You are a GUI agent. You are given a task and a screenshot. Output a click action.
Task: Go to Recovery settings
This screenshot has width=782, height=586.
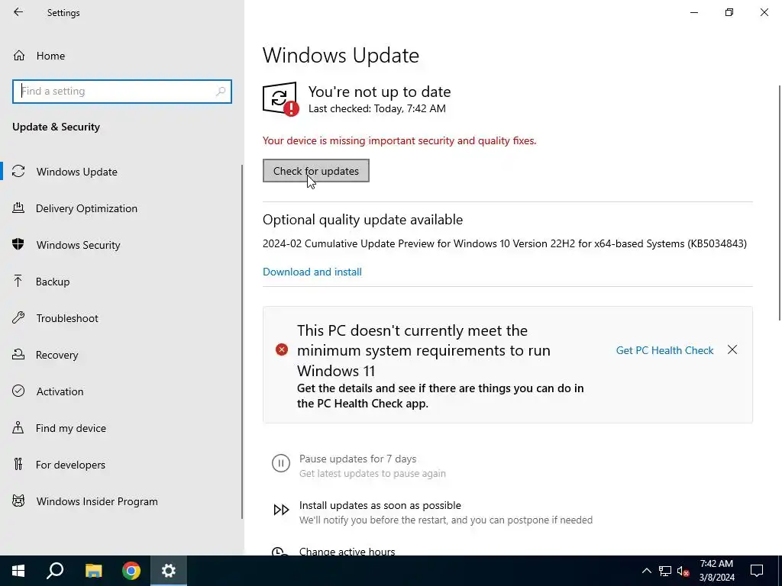[x=121, y=355]
